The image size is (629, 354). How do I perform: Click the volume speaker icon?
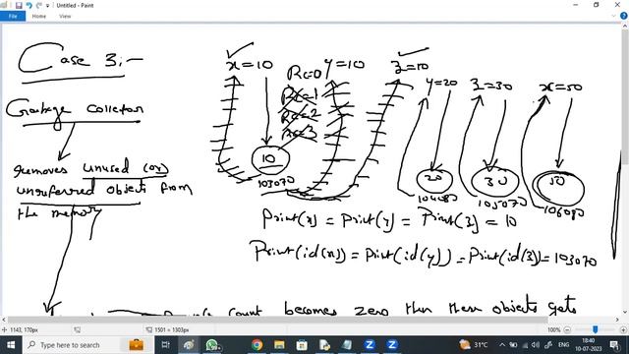[x=536, y=345]
